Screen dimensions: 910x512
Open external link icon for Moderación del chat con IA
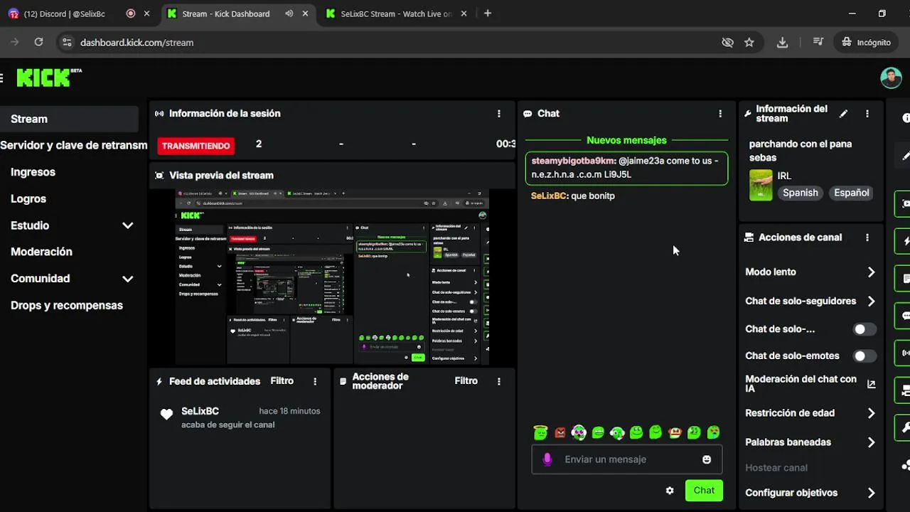(x=871, y=384)
